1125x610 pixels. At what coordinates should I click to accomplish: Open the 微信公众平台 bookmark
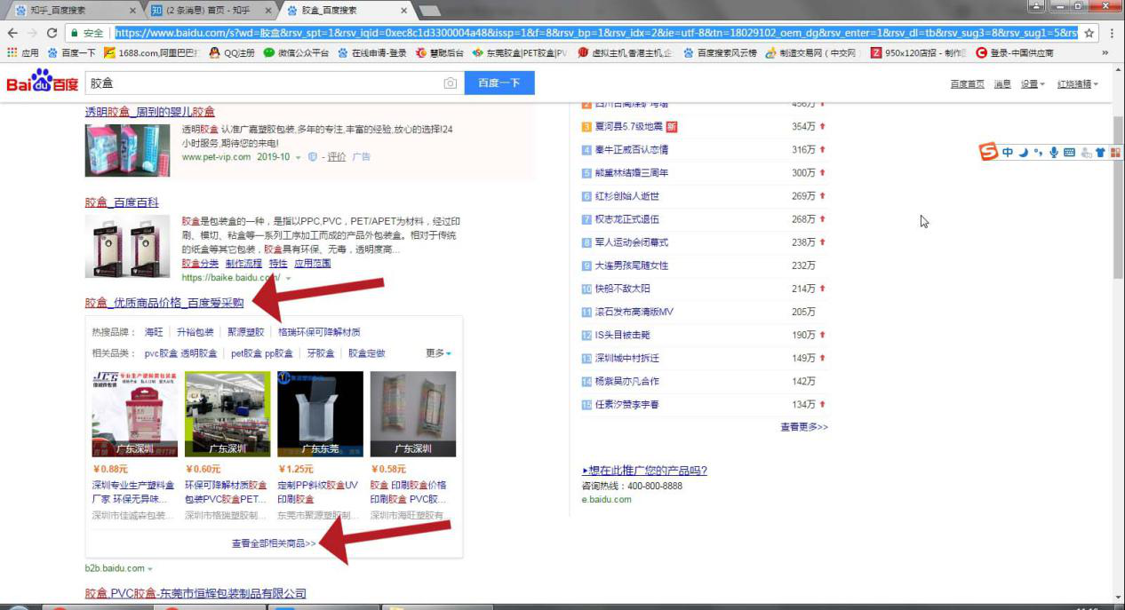pos(296,52)
